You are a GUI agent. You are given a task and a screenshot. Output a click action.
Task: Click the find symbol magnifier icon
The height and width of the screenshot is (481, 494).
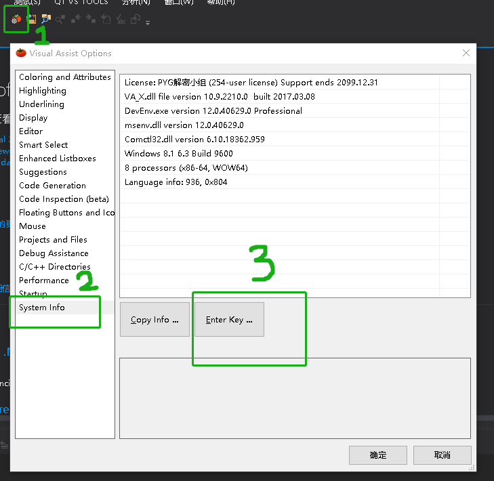point(46,19)
